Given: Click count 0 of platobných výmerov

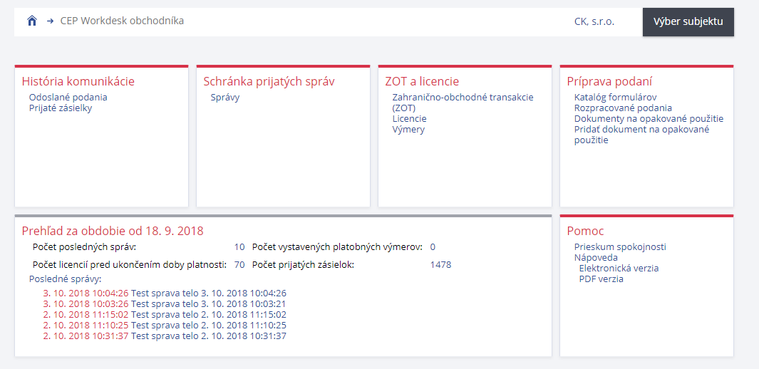Looking at the screenshot, I should [x=433, y=246].
